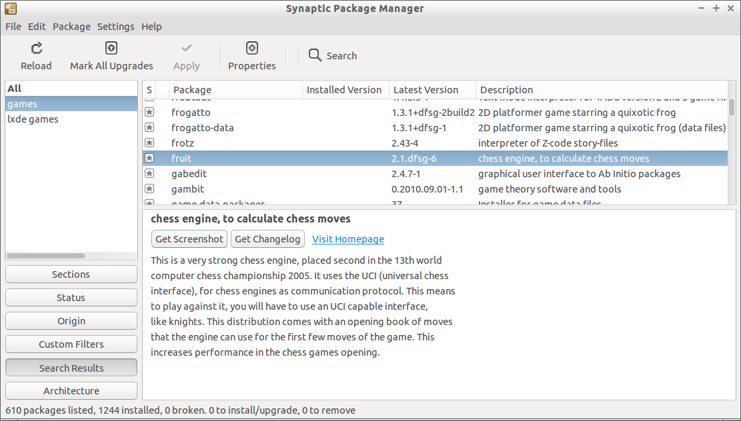Open the Visit Homepage link
The height and width of the screenshot is (421, 741).
point(347,239)
